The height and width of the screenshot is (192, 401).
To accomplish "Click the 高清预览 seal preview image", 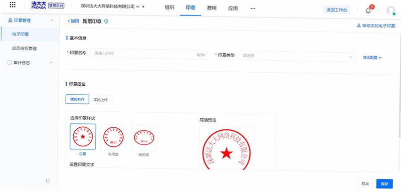I will [x=227, y=148].
